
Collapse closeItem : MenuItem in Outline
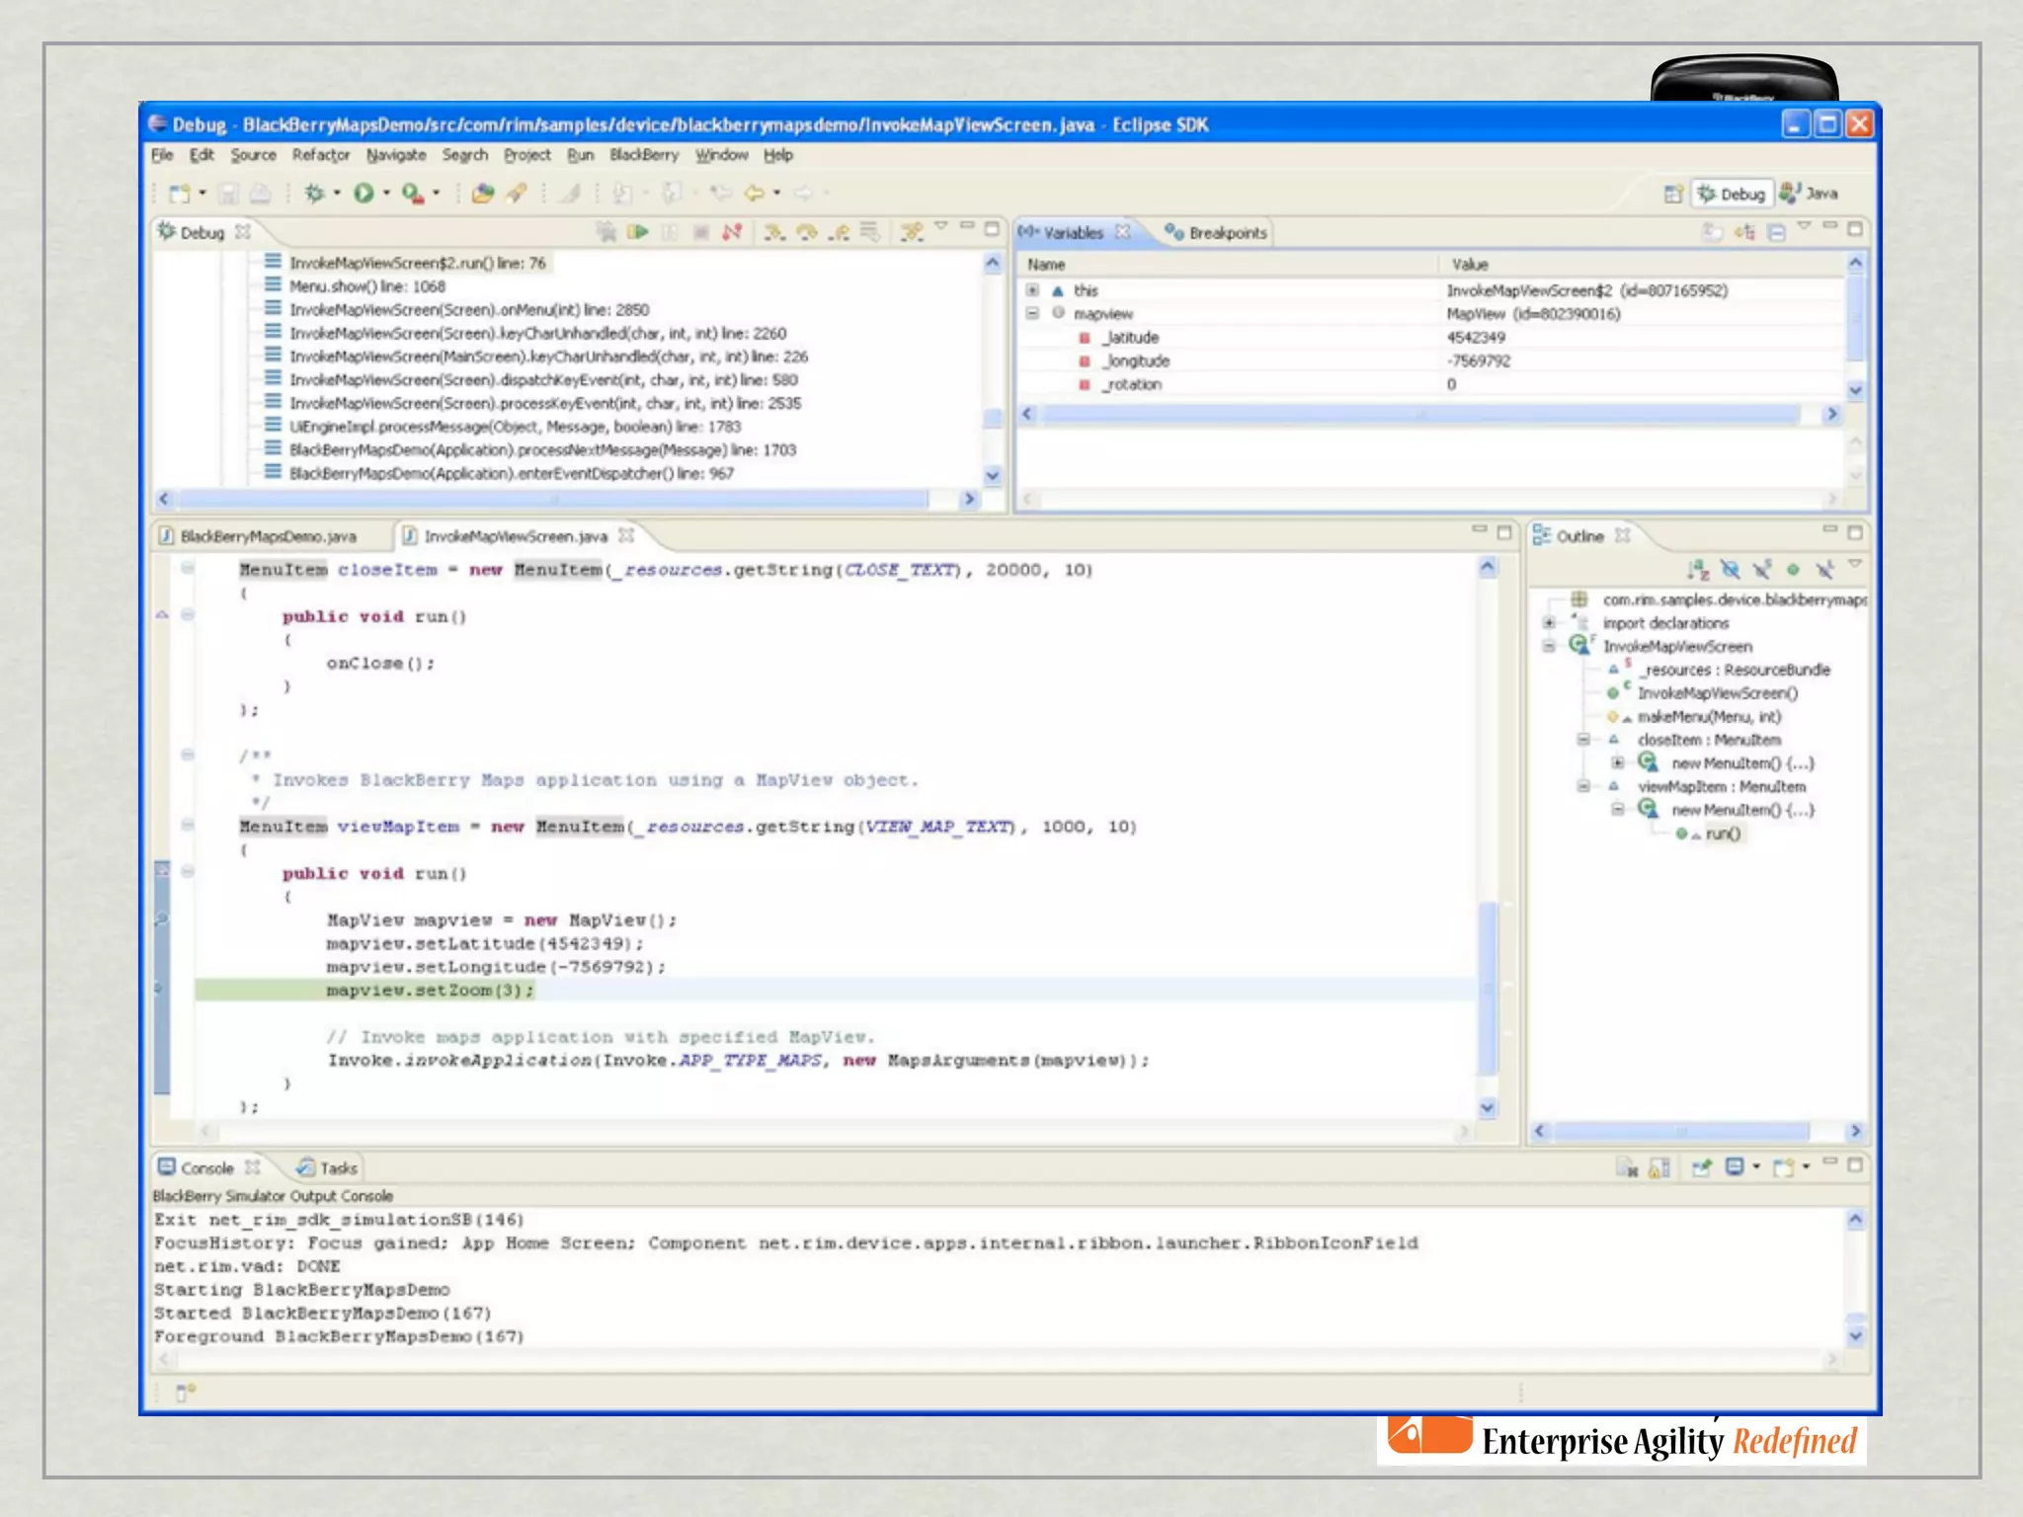[1583, 740]
